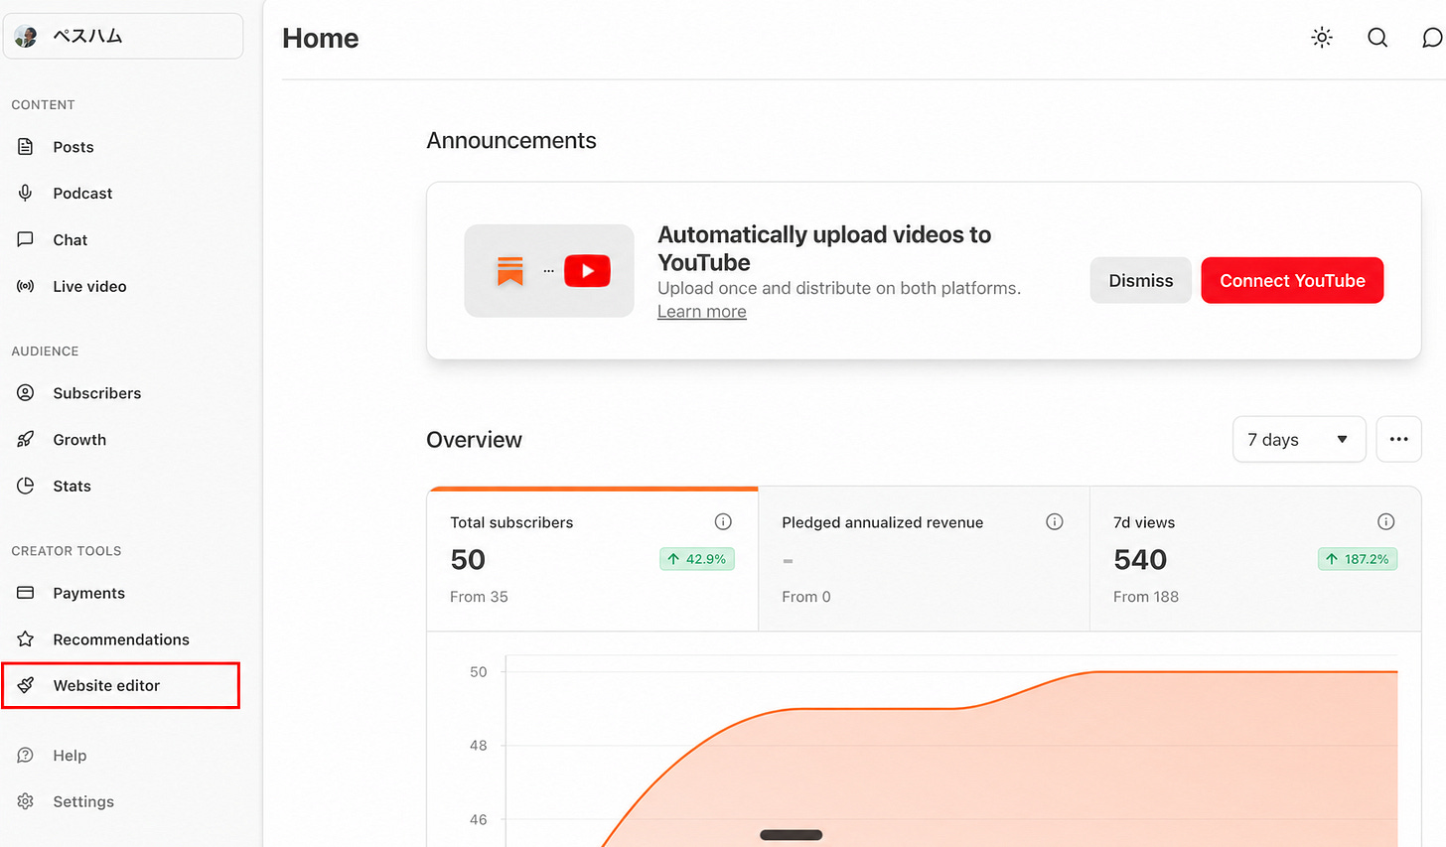
Task: Go to Recommendations
Action: (123, 639)
